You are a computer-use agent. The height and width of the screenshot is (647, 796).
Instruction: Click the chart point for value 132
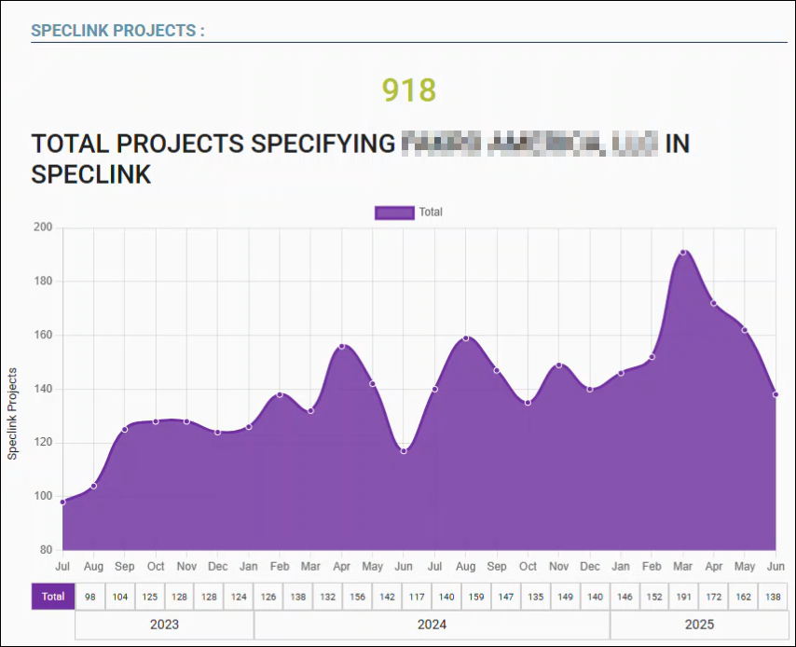(x=310, y=411)
